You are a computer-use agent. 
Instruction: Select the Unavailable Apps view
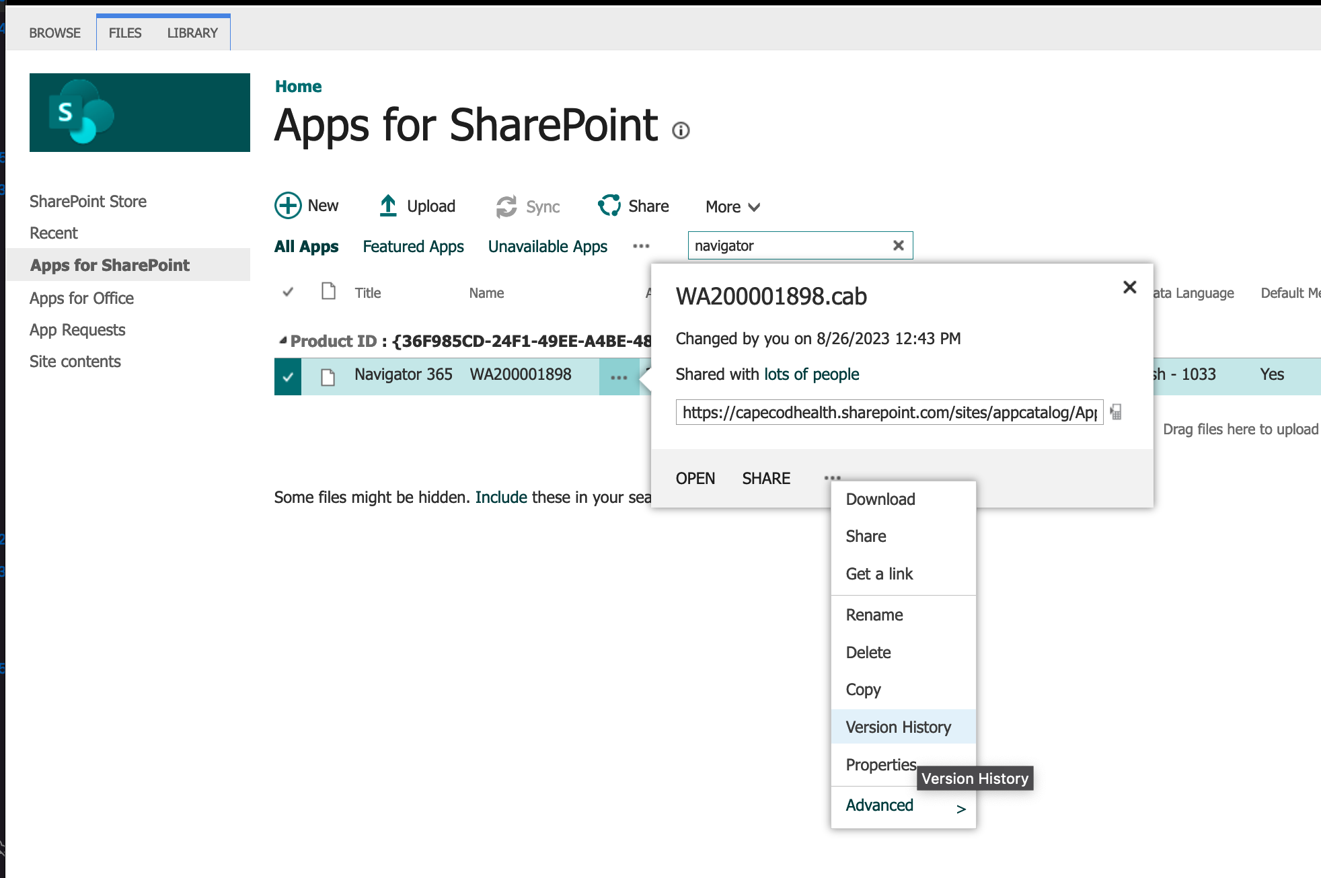pos(548,247)
